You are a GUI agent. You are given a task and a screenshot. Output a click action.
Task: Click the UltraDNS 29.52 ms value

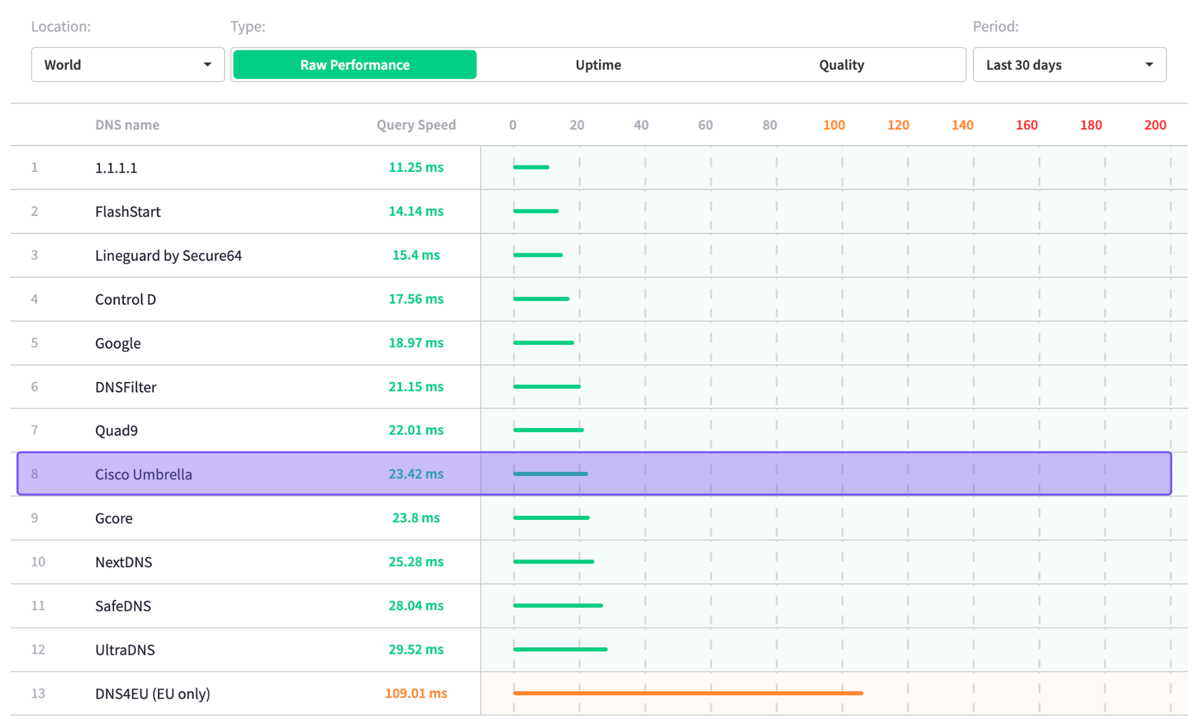coord(416,649)
